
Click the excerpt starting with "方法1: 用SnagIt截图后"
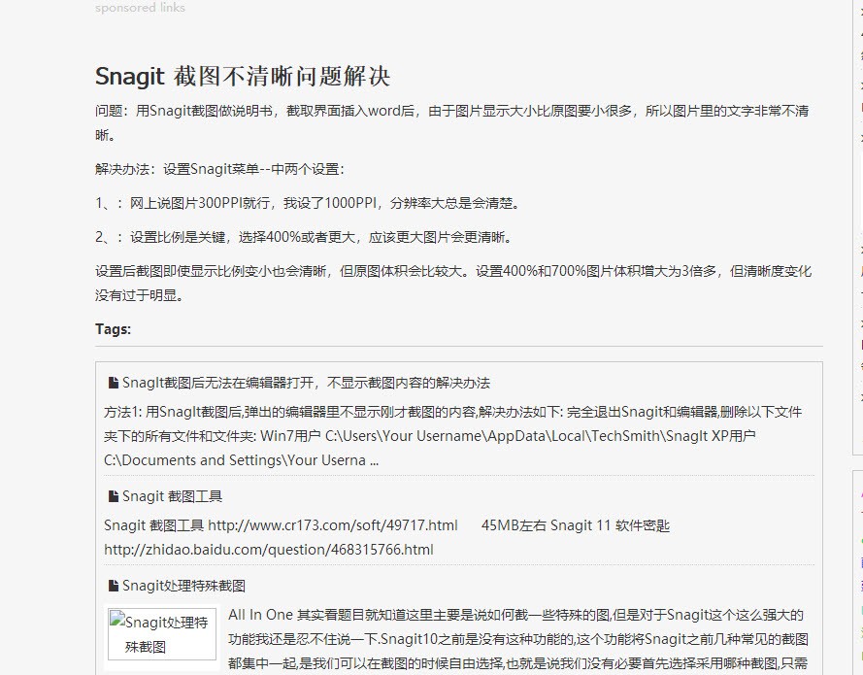(452, 436)
